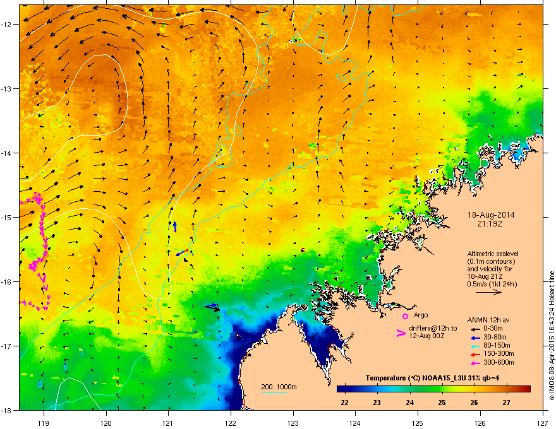Click the magenta Argo circle symbol in legend
This screenshot has height=429, width=556.
405,316
